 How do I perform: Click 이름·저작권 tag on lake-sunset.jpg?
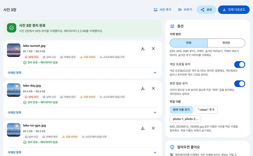pyautogui.click(x=88, y=57)
